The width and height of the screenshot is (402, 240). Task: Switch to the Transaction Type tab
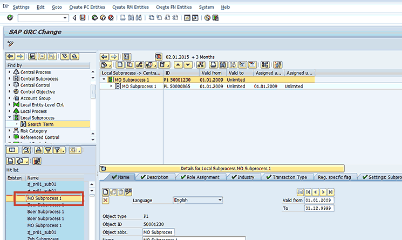287,177
